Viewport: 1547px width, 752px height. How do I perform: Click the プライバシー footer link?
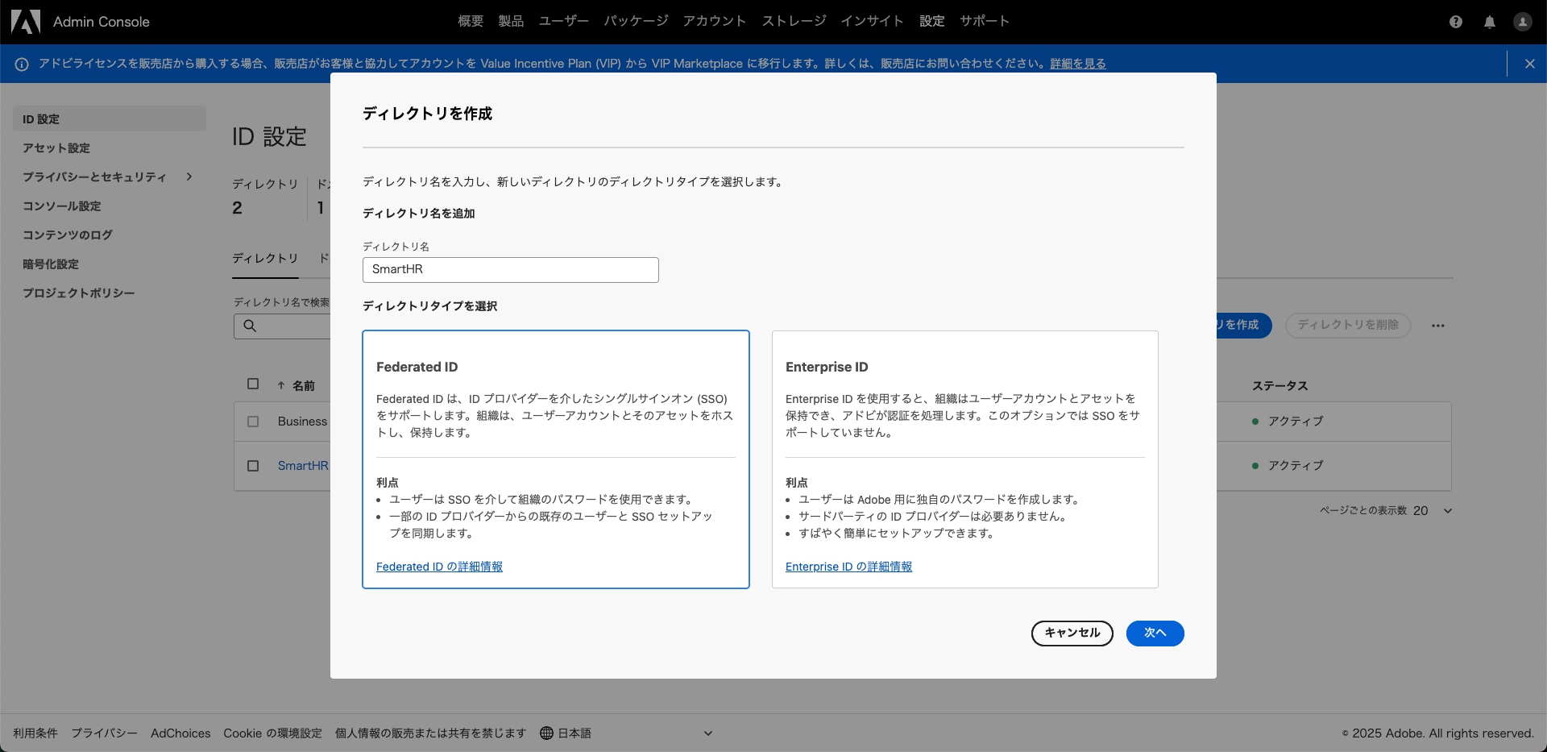click(104, 733)
